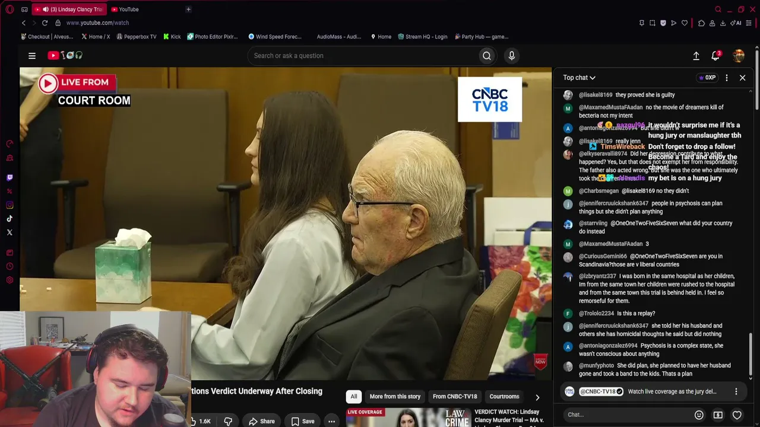
Task: Show more filter chips with the right arrow
Action: 537,397
